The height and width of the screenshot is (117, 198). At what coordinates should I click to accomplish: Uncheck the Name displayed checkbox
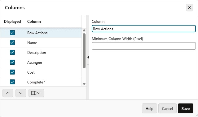point(12,42)
